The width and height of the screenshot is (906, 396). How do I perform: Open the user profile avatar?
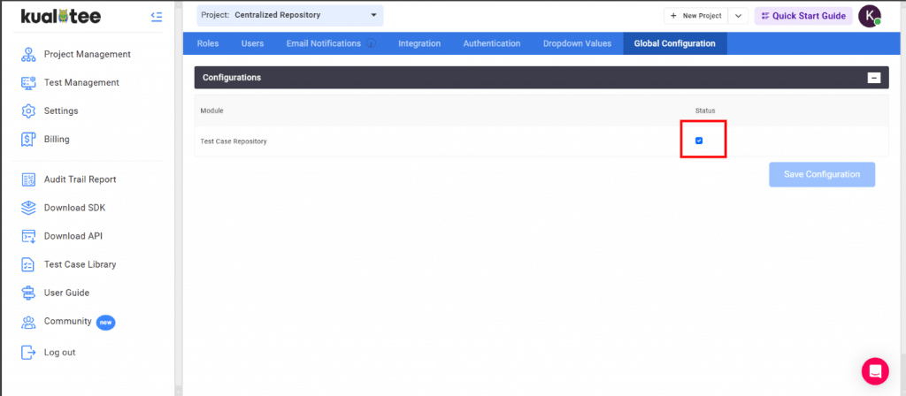click(x=870, y=16)
